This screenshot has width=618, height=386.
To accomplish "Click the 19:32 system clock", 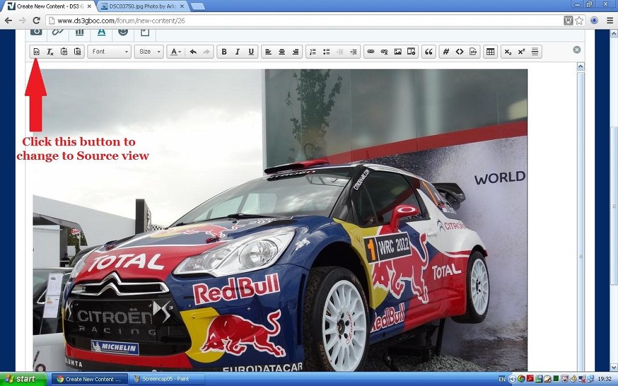I will click(x=605, y=379).
